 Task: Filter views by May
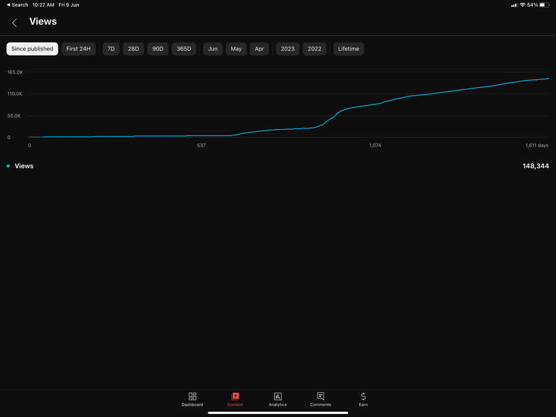click(236, 49)
